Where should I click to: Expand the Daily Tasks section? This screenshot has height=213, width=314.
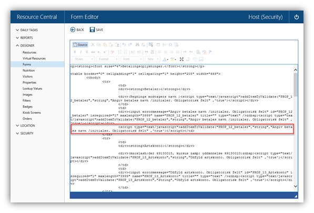[x=27, y=30]
